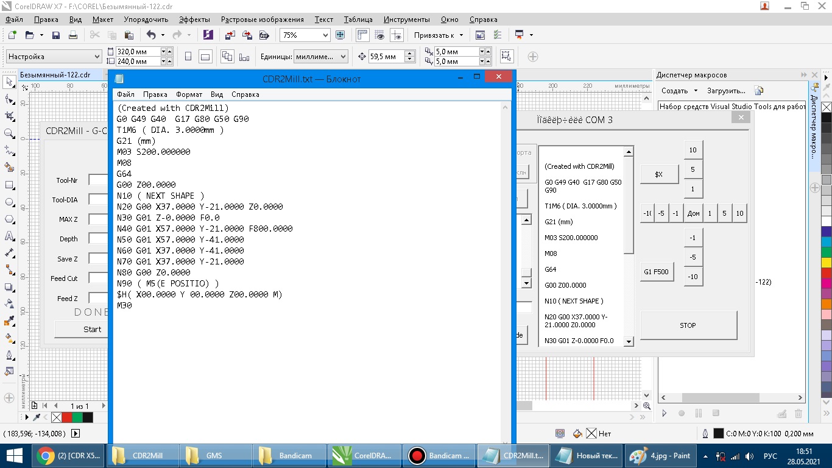Choose the Ellipse tool in the toolbox
The image size is (832, 468).
coord(9,202)
